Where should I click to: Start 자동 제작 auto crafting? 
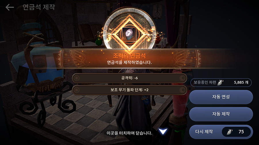pyautogui.click(x=221, y=114)
